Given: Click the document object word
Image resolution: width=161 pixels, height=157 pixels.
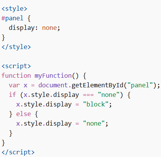Looking at the screenshot, I should 53,85.
